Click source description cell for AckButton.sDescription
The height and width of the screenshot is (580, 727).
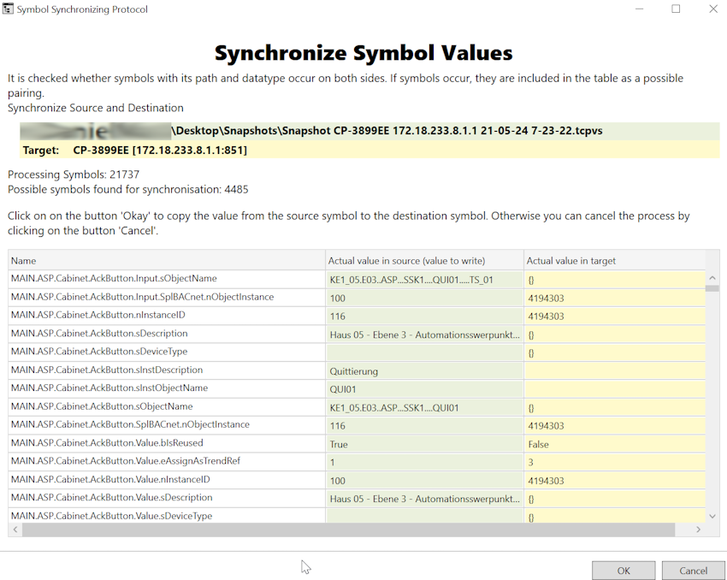(x=425, y=334)
